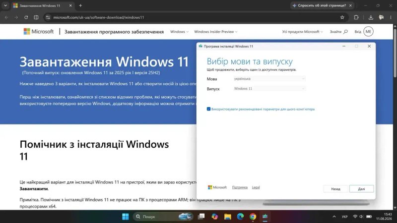Open the Legal link in setup window
Viewport: 397px width, 223px height.
click(256, 187)
